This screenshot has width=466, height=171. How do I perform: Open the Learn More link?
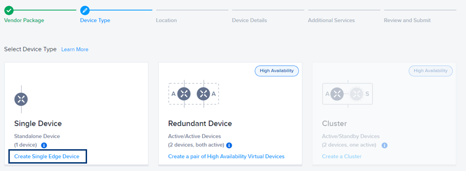tap(74, 50)
